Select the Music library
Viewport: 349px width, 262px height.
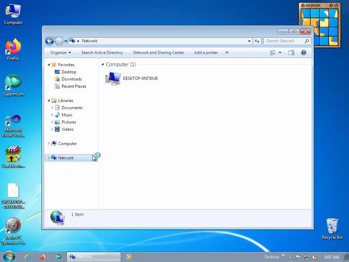[x=67, y=115]
